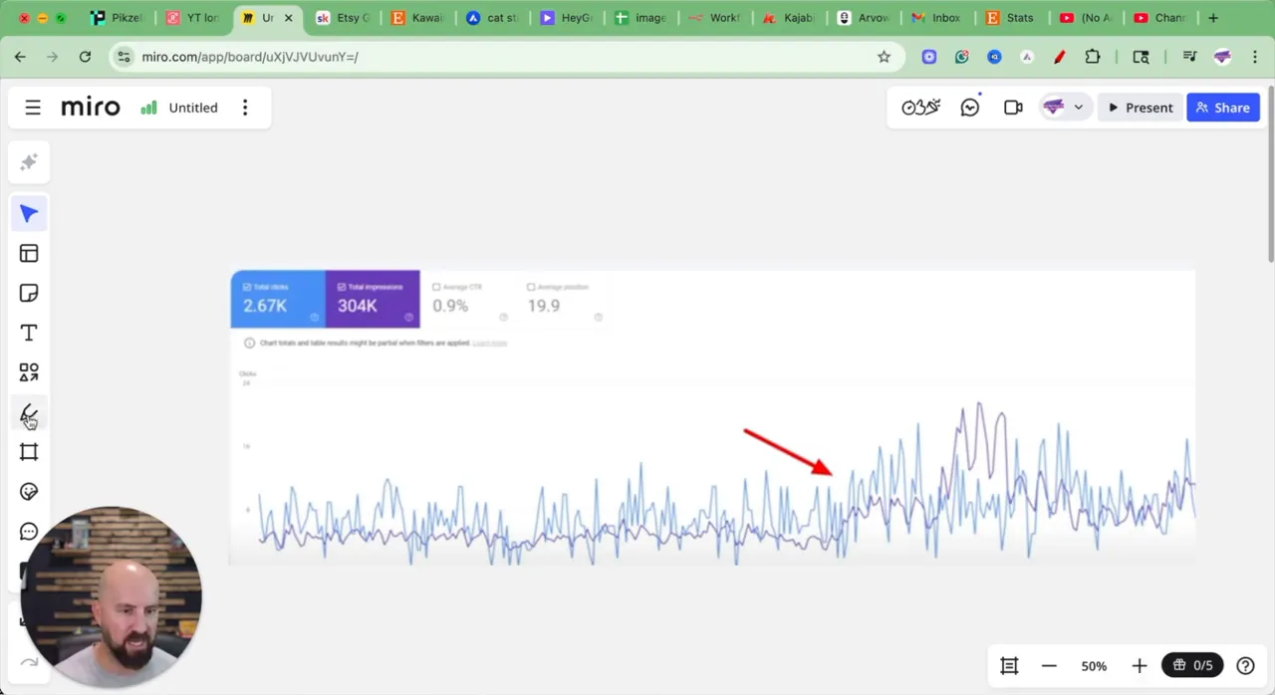Expand the collaborator avatar dropdown
This screenshot has width=1275, height=695.
click(1078, 108)
